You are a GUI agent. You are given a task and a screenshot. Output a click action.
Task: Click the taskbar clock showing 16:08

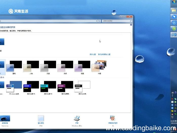[x=174, y=122]
